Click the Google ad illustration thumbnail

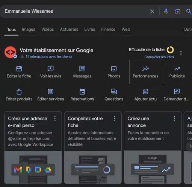153,167
